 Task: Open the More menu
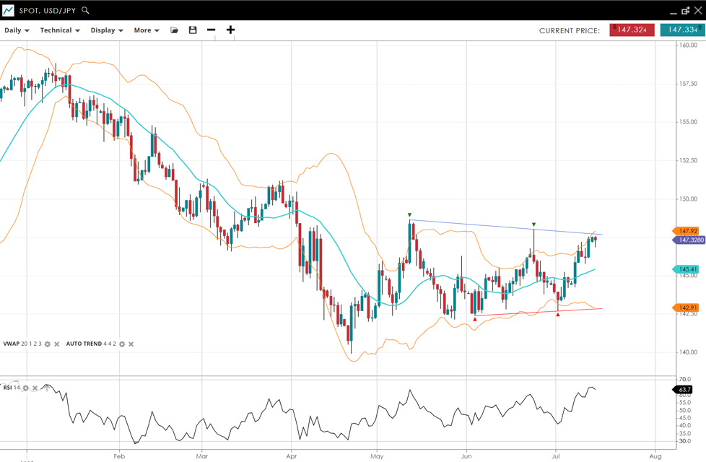147,30
